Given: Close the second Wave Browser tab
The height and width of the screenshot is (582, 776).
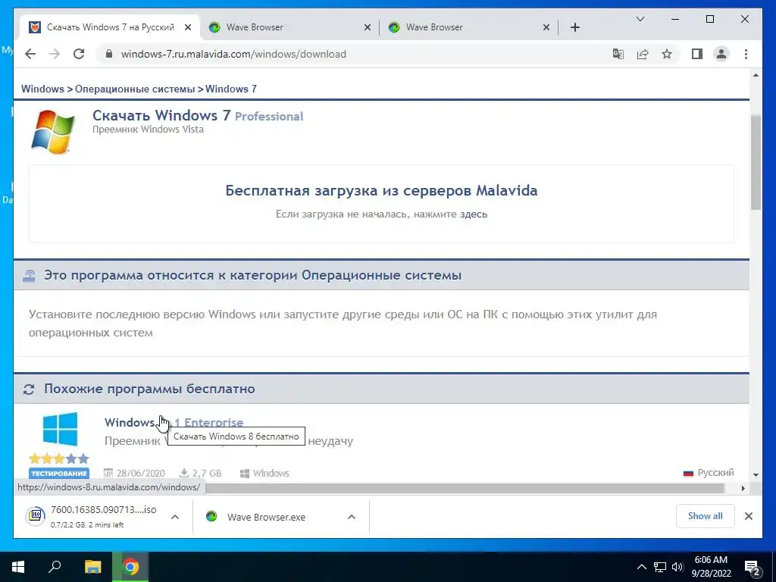Looking at the screenshot, I should (546, 27).
